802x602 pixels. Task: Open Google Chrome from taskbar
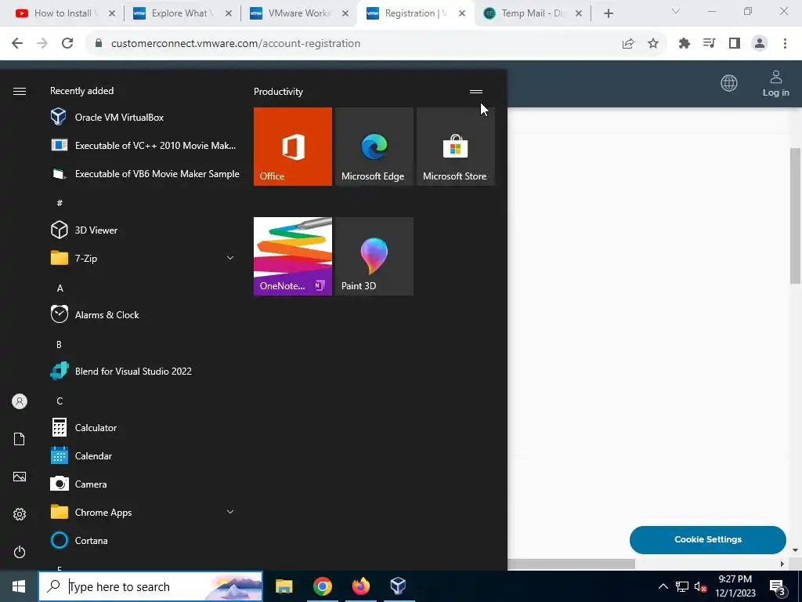[x=322, y=586]
